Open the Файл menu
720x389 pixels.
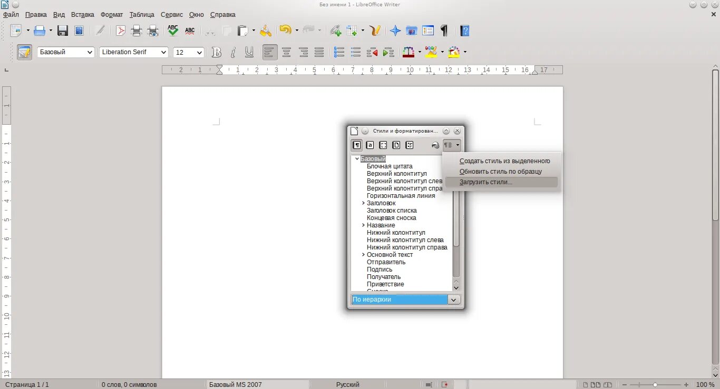(x=11, y=15)
